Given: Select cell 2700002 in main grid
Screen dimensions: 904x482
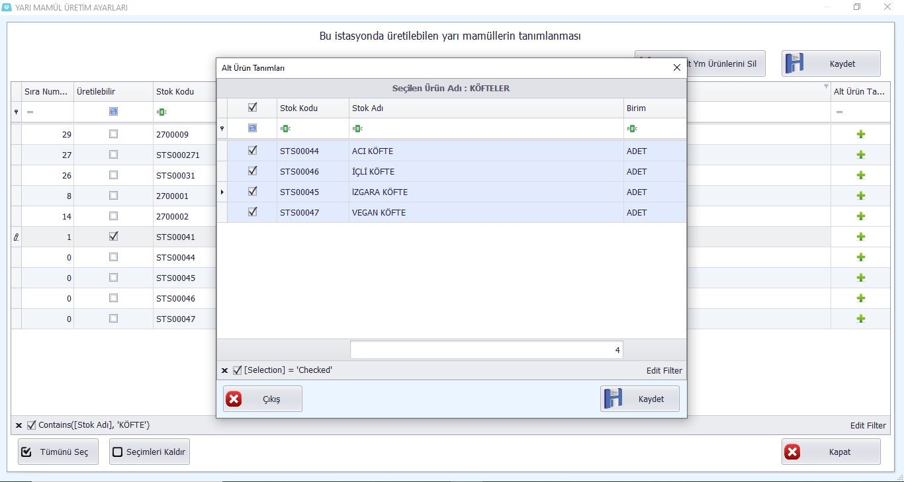Looking at the screenshot, I should (185, 216).
